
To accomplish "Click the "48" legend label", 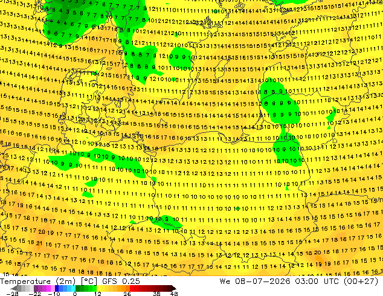I will pos(174,294).
